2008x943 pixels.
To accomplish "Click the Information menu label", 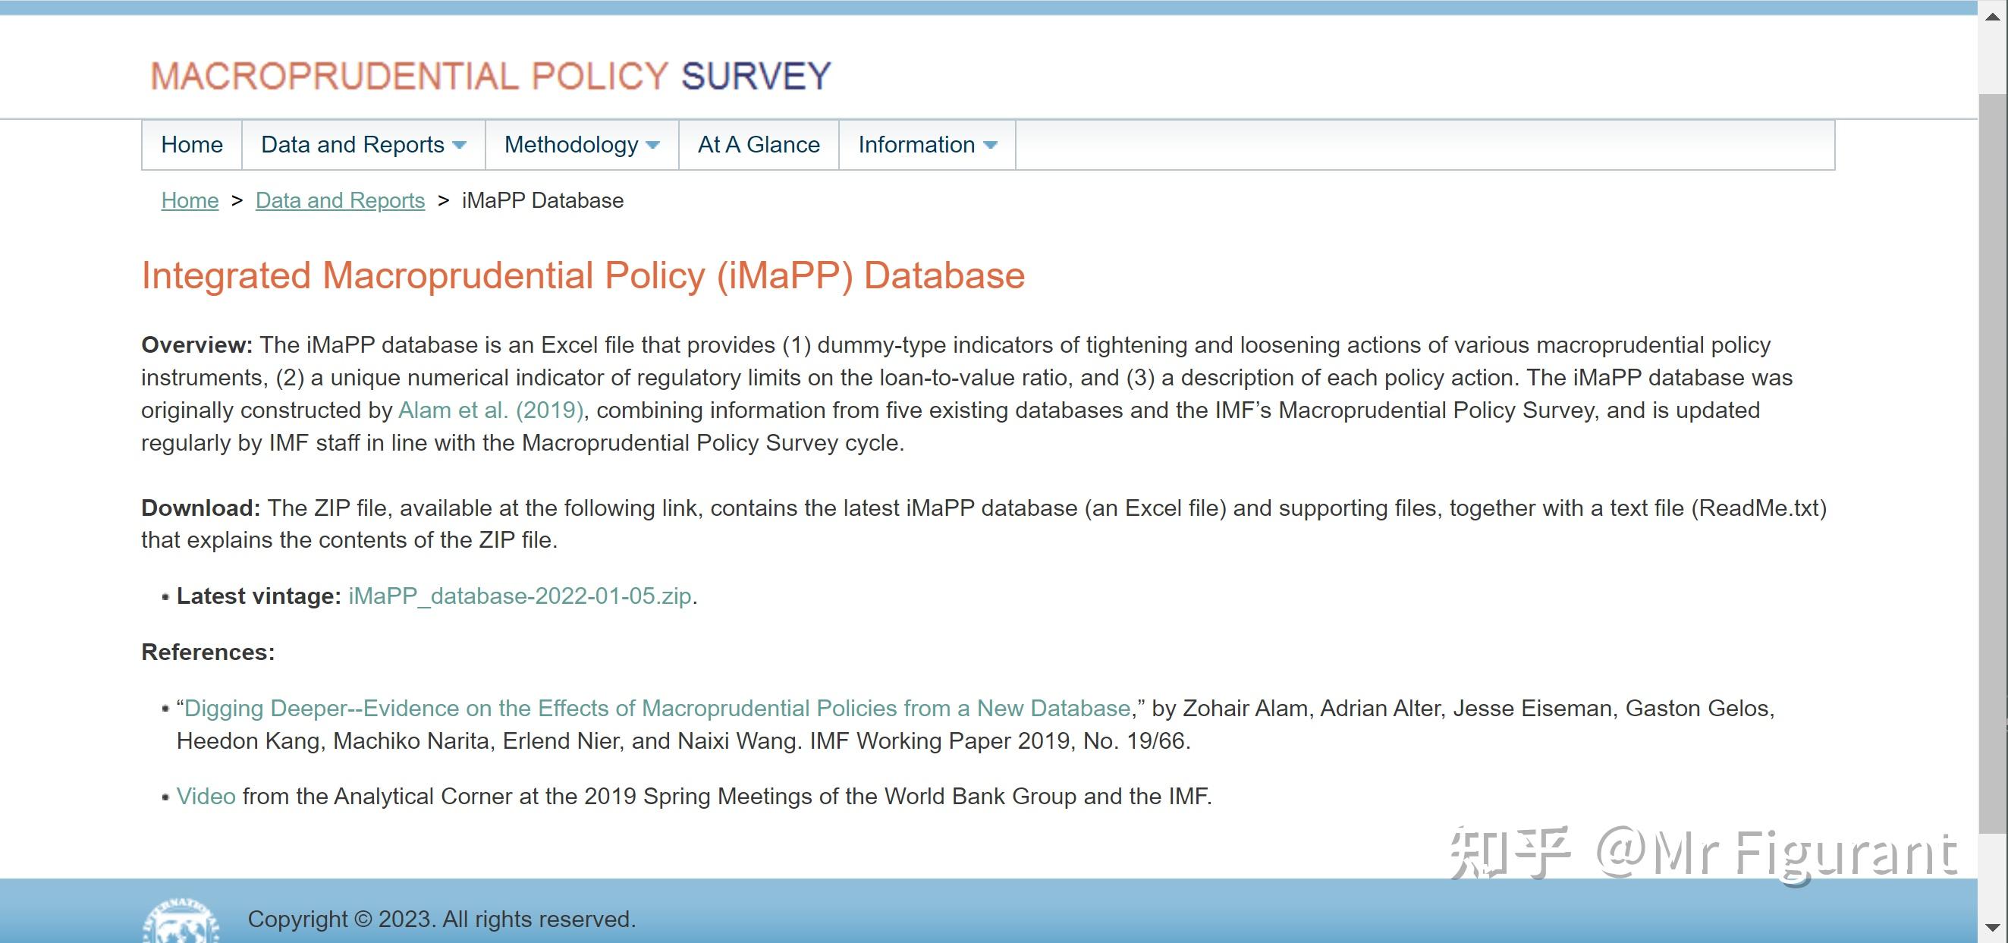I will (x=916, y=145).
